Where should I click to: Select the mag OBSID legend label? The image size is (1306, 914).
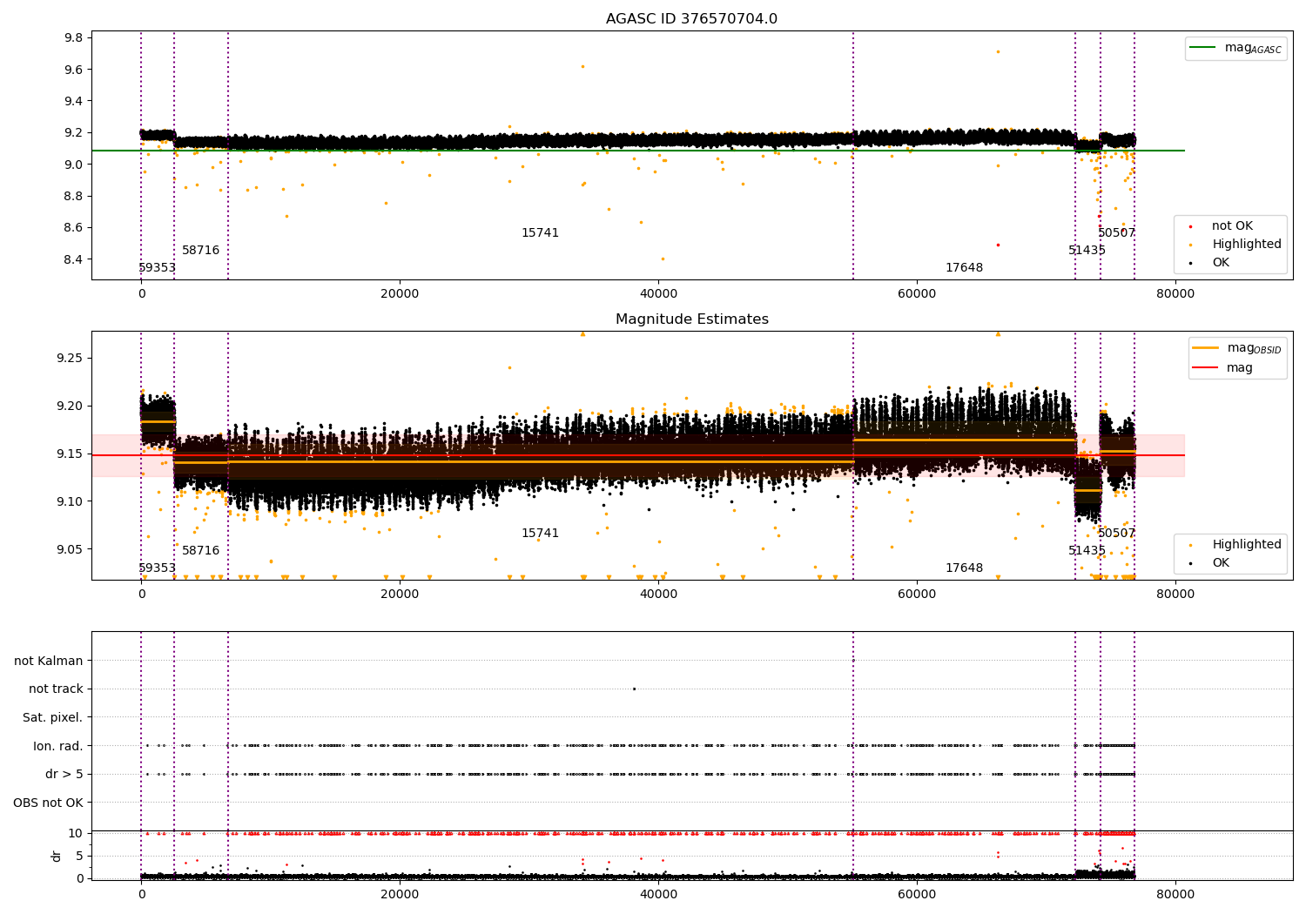1255,348
